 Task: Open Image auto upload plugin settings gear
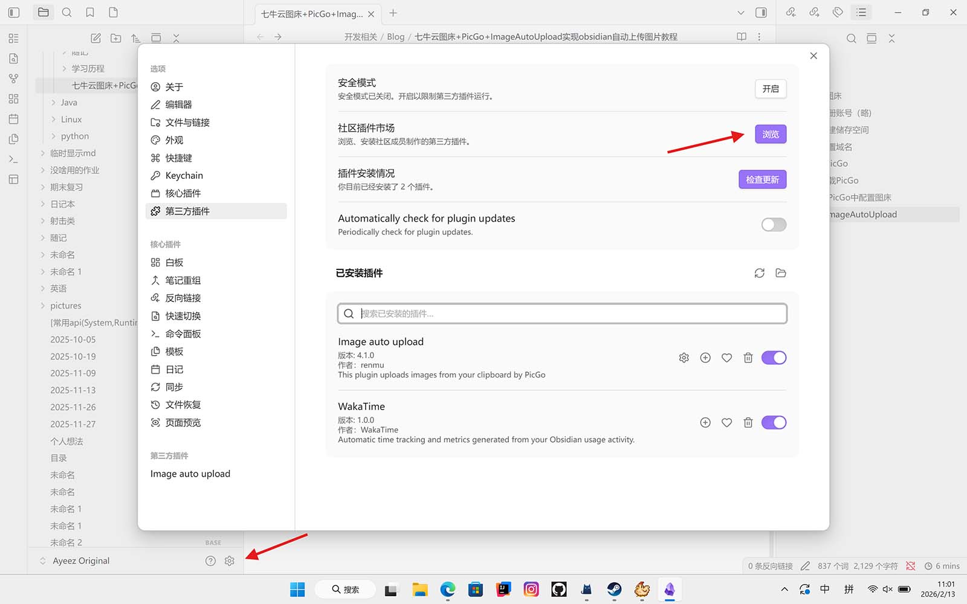[684, 358]
